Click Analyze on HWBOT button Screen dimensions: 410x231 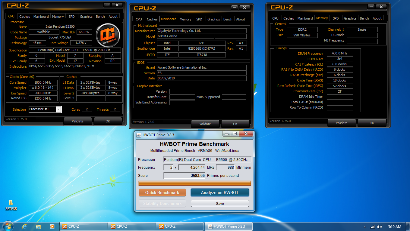click(220, 192)
